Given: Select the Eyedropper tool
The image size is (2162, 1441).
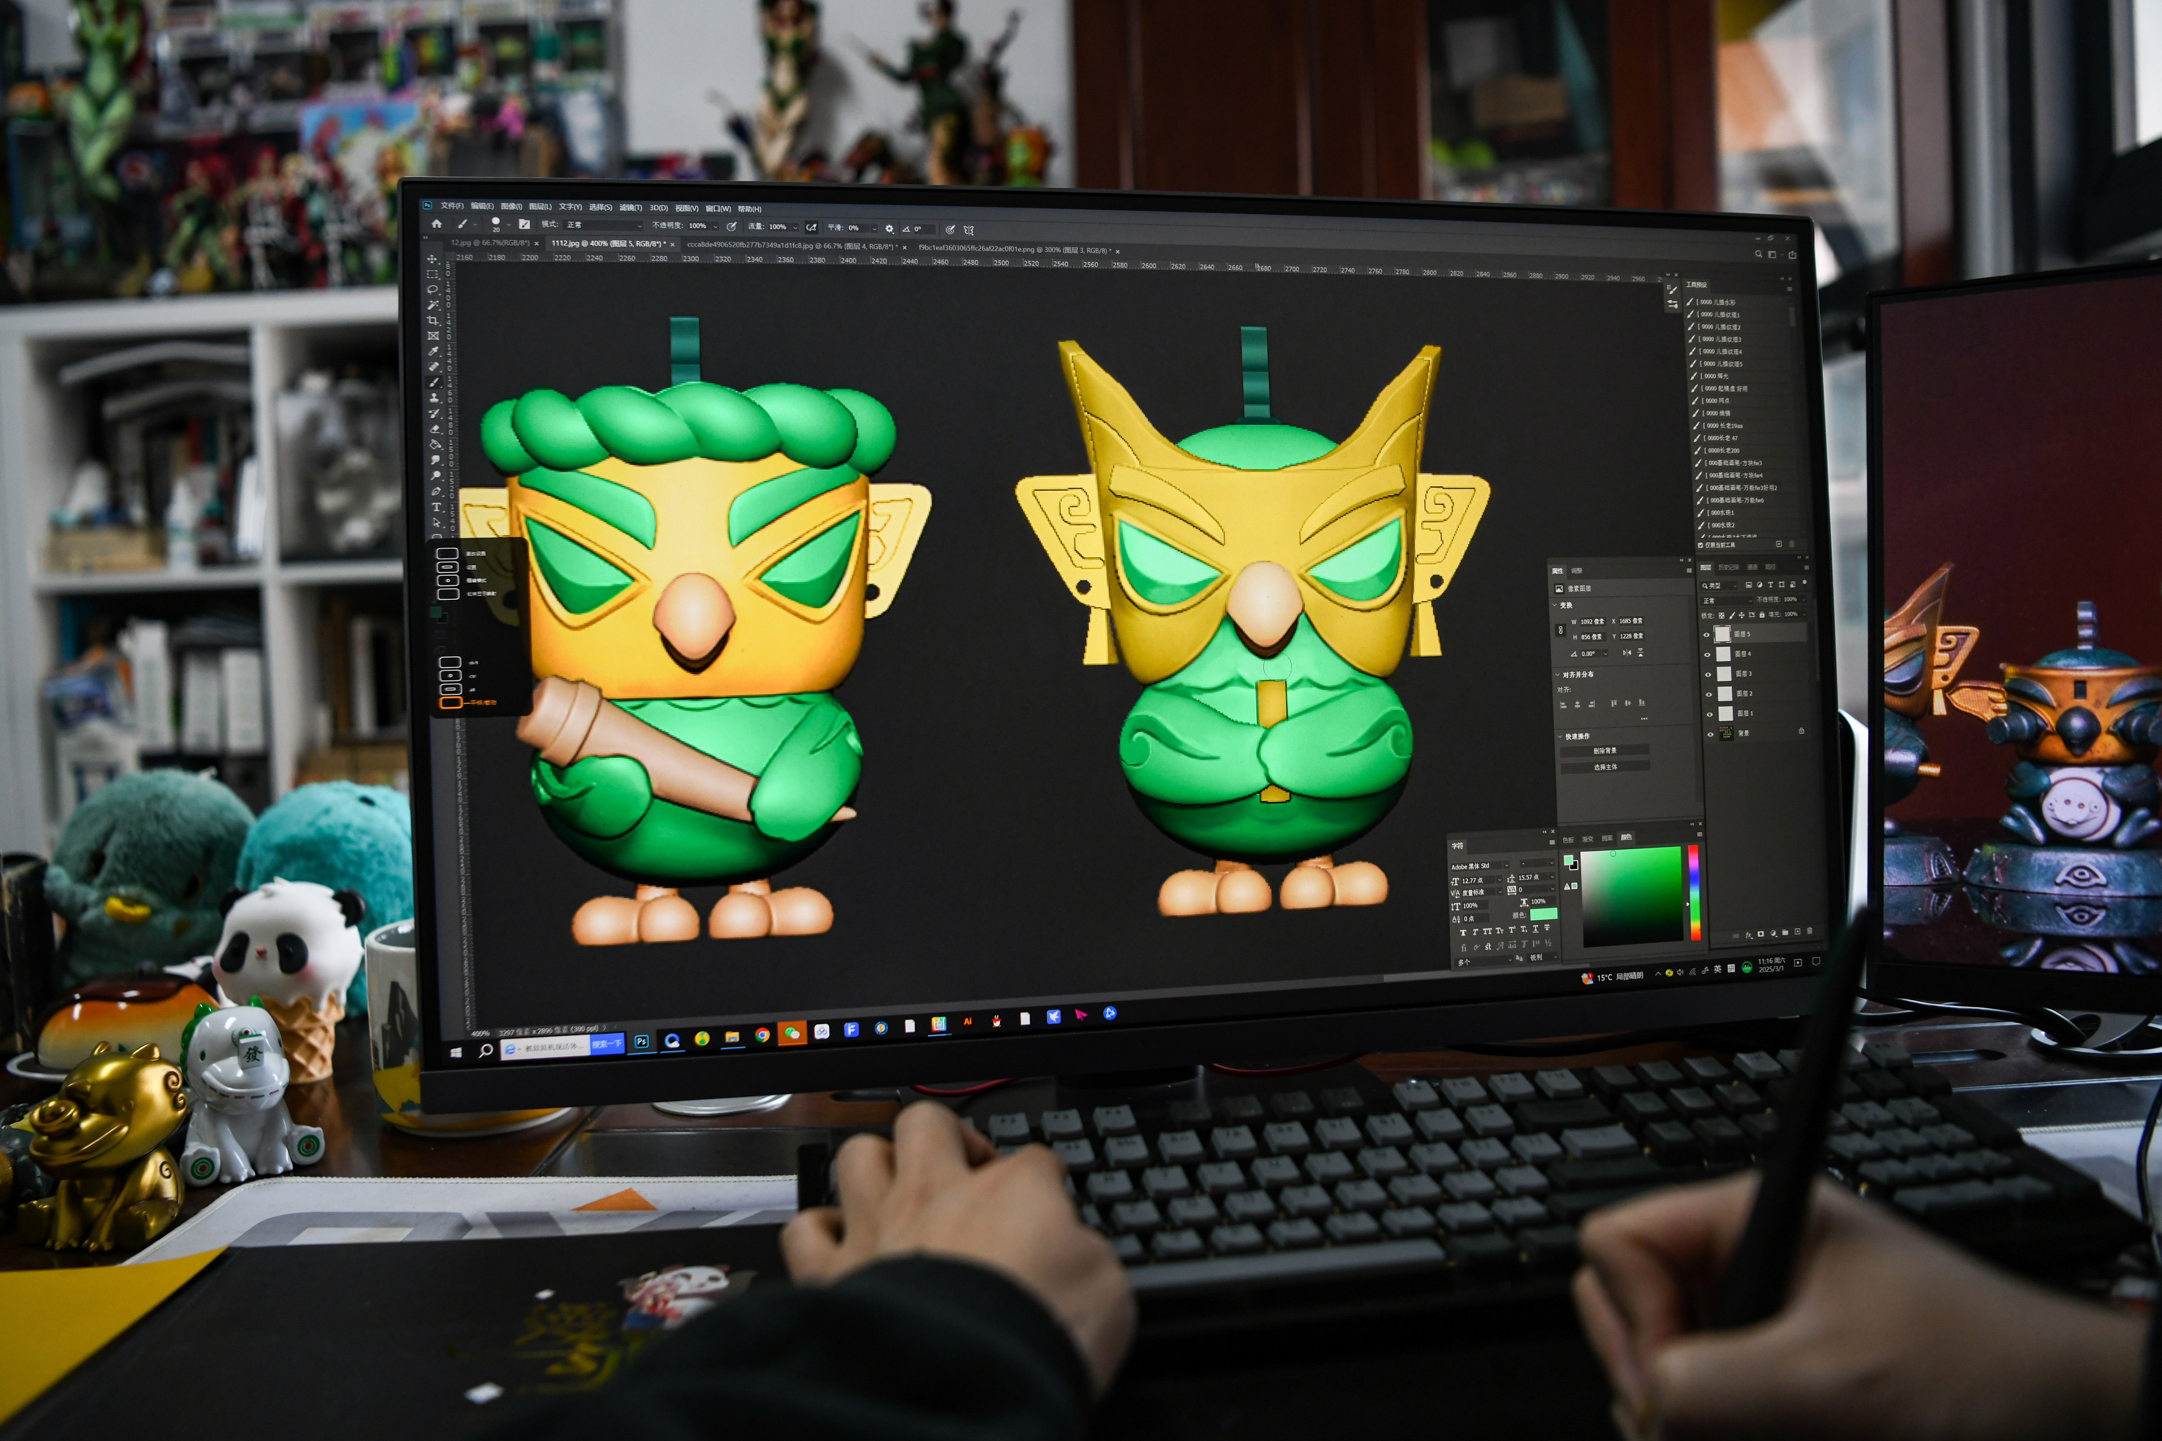Looking at the screenshot, I should pyautogui.click(x=433, y=351).
